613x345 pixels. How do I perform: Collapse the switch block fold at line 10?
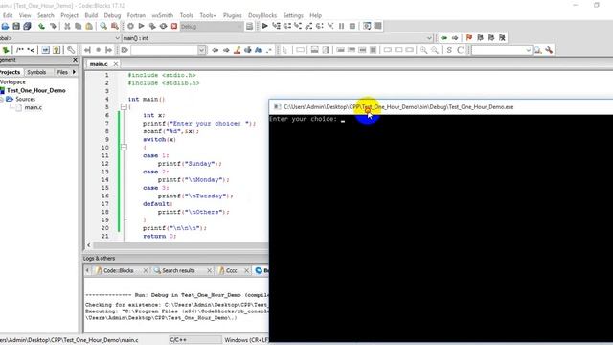coord(124,147)
